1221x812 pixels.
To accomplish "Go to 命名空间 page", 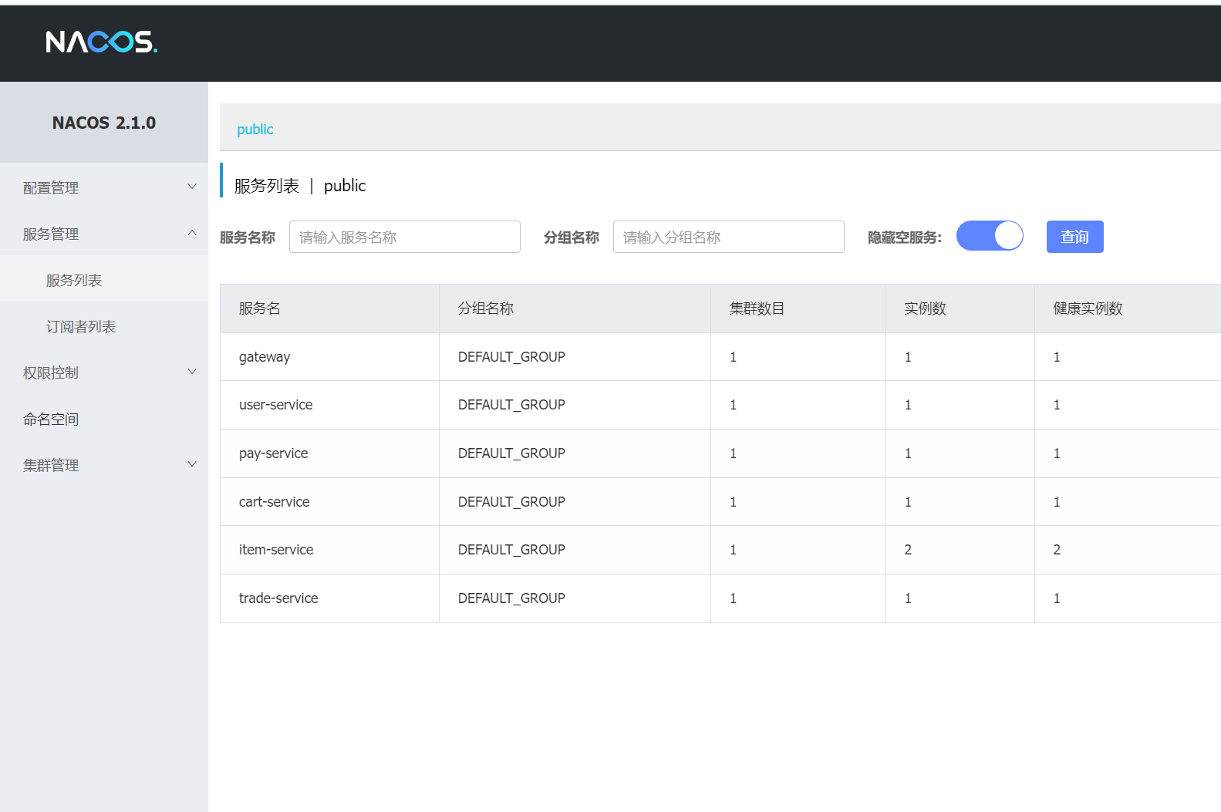I will tap(51, 419).
